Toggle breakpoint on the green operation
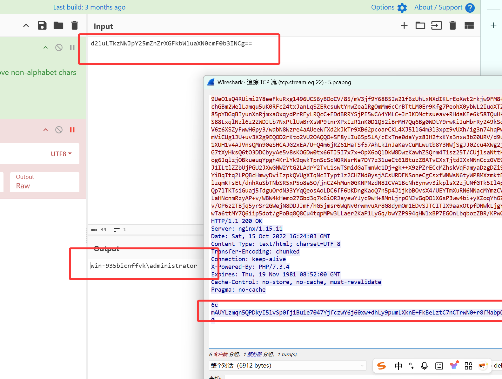The image size is (502, 379). pos(72,48)
